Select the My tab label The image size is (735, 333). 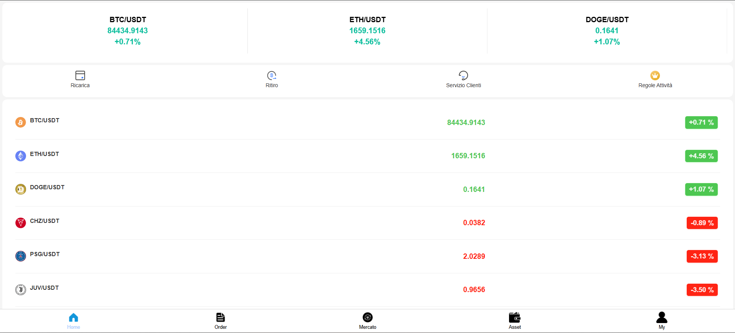pyautogui.click(x=662, y=327)
